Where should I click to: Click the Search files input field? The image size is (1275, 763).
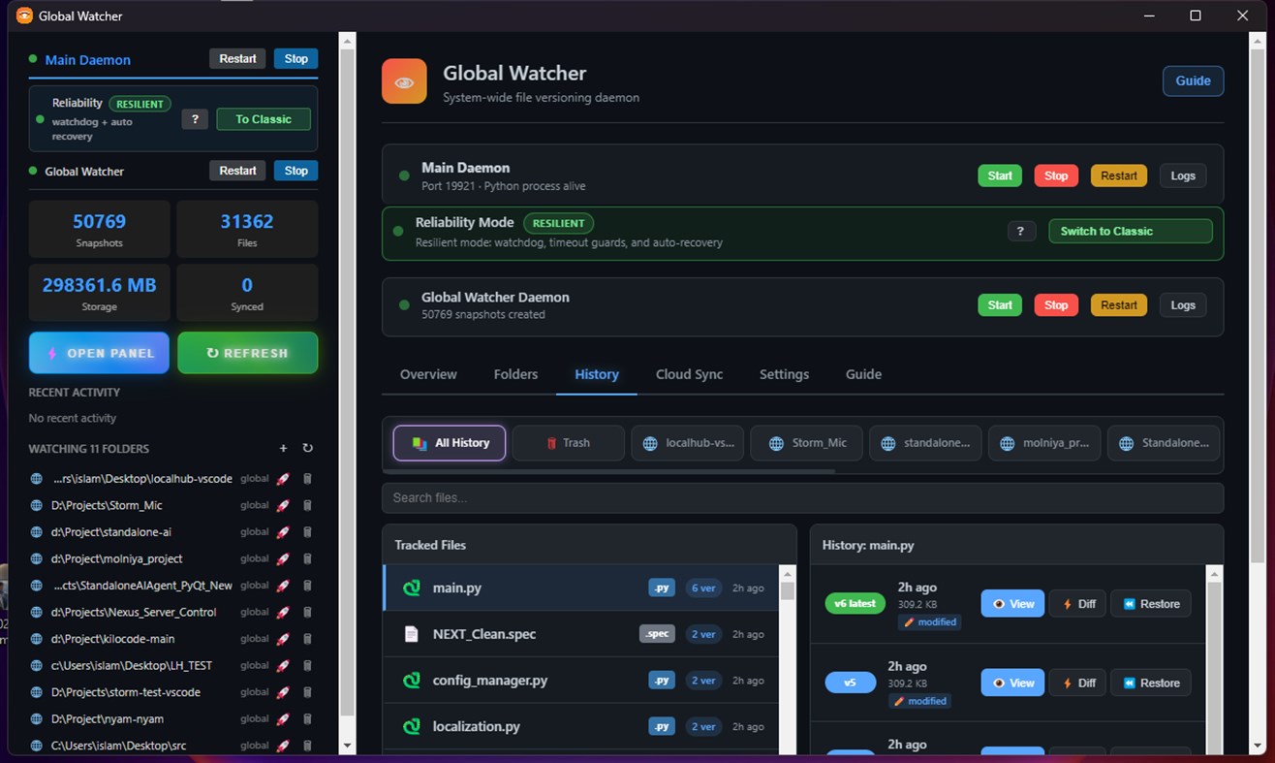pos(802,497)
